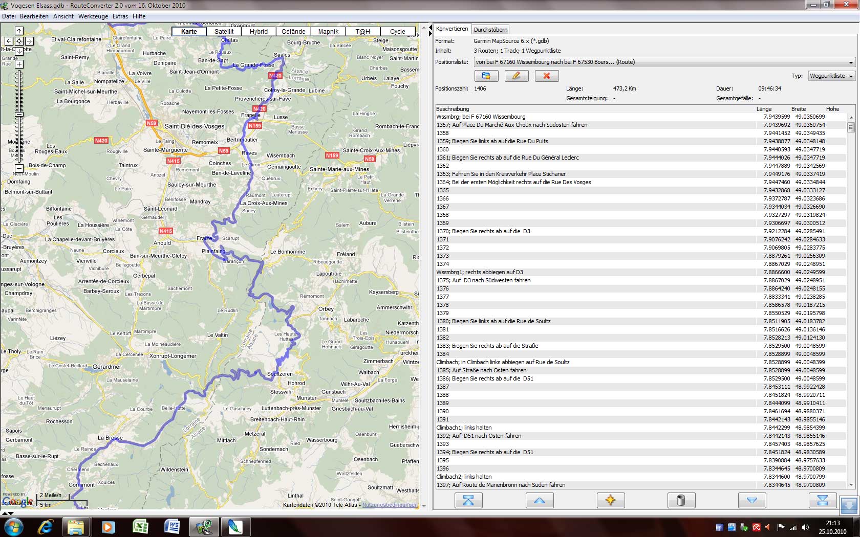This screenshot has height=537, width=860.
Task: Click the map zoom slider handle
Action: (x=19, y=114)
